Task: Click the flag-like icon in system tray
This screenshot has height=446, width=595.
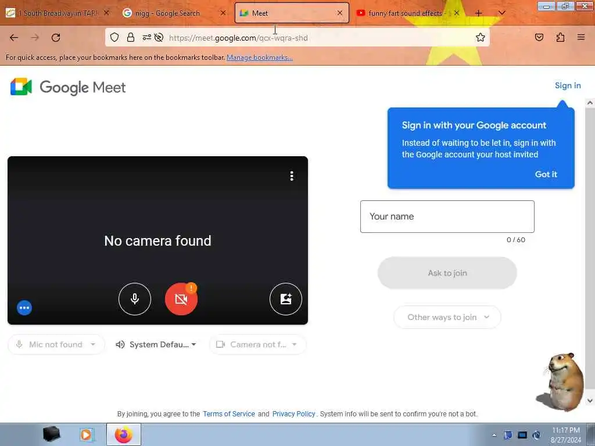Action: tap(508, 435)
